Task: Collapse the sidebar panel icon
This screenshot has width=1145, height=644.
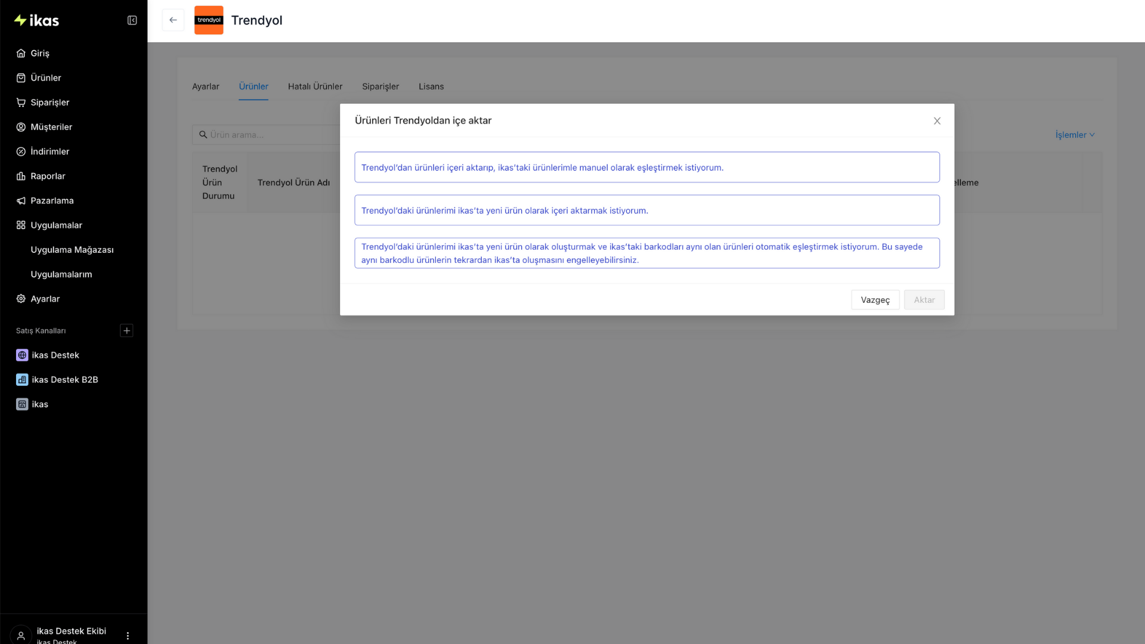Action: [x=132, y=20]
